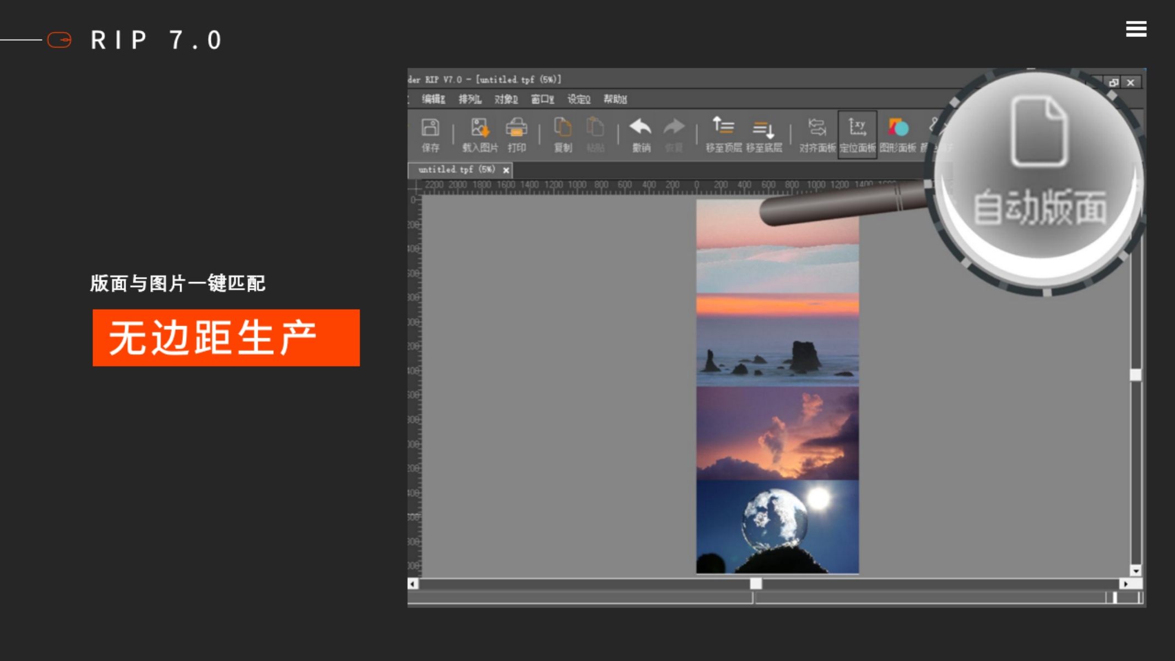This screenshot has width=1175, height=661.
Task: Click the horizontal scrollbar thumb
Action: coord(756,583)
